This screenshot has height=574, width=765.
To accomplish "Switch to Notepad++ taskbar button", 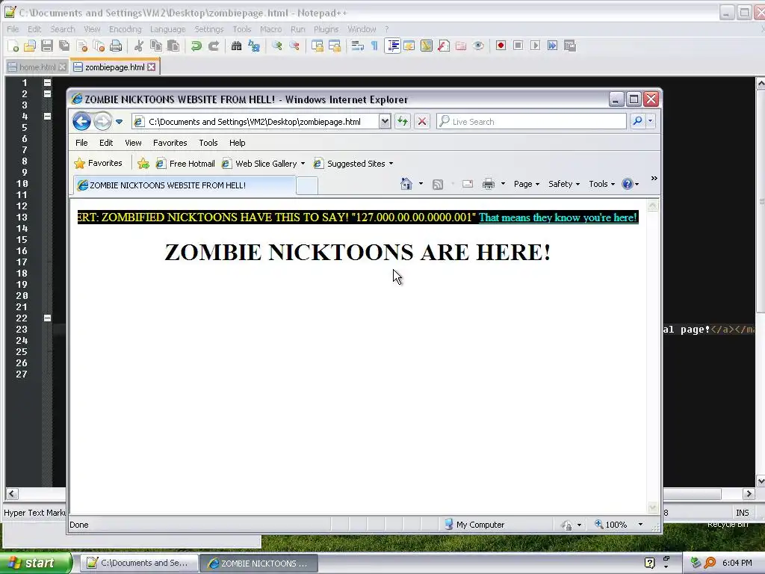I will pyautogui.click(x=138, y=563).
